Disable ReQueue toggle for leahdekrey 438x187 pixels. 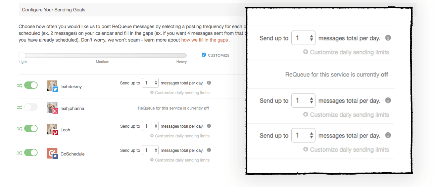tap(31, 85)
